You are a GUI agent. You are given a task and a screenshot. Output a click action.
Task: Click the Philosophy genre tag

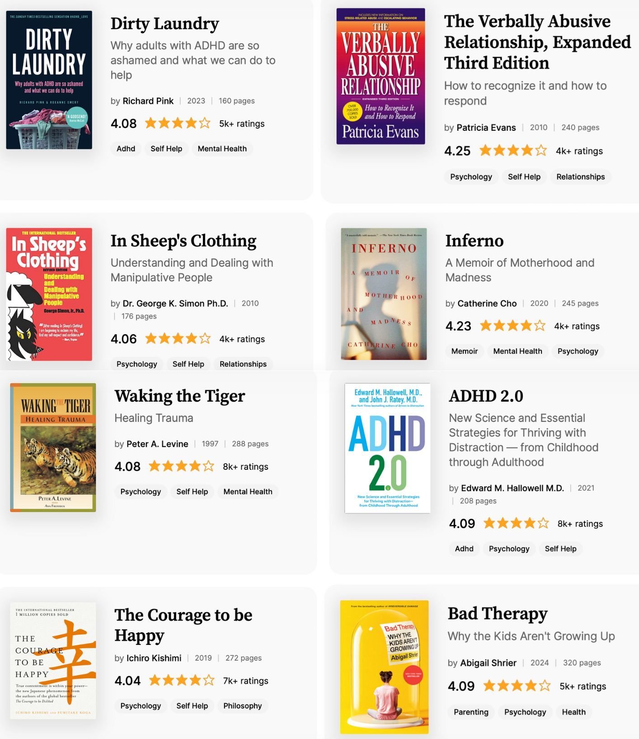242,706
